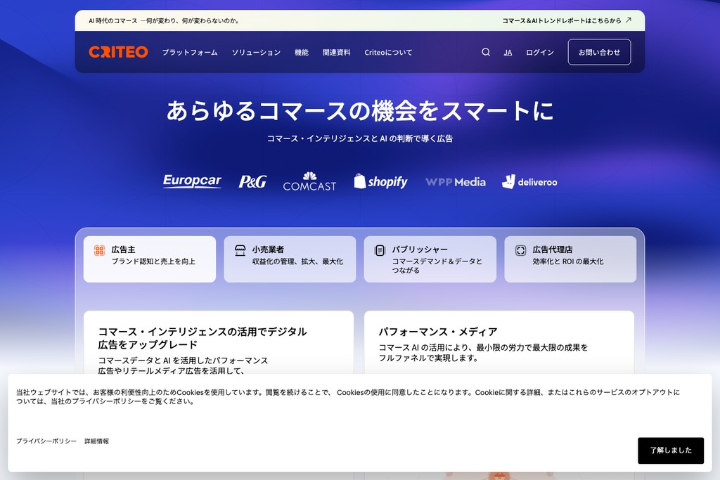Click the Criteo logo
Image resolution: width=720 pixels, height=480 pixels.
(x=118, y=52)
